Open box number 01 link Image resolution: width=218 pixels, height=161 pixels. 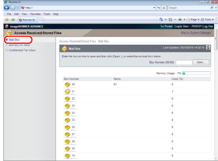coord(73,91)
